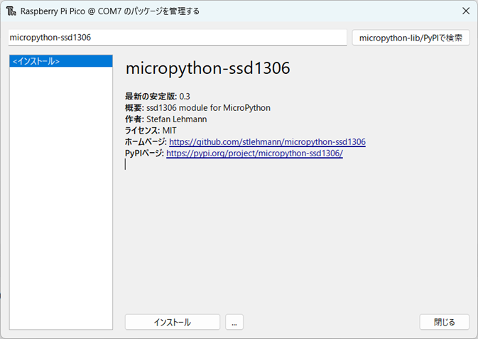Click the latest stable version line "最新の安定版: 0.3"
The image size is (478, 339).
pyautogui.click(x=157, y=97)
